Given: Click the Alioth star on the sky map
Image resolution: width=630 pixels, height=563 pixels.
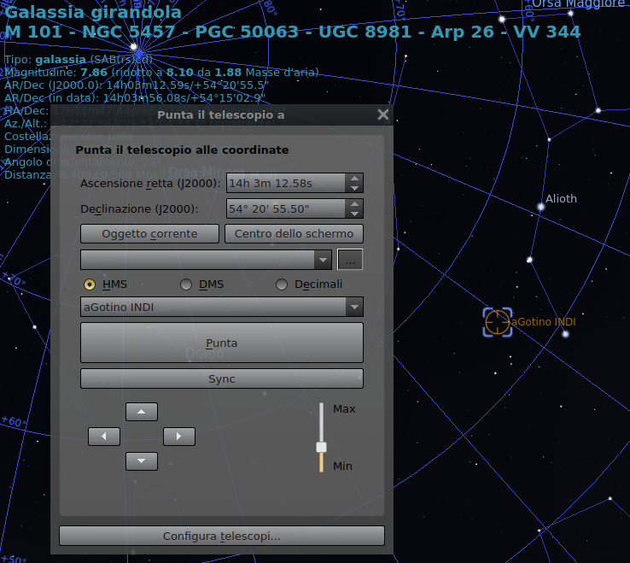Looking at the screenshot, I should coord(540,206).
